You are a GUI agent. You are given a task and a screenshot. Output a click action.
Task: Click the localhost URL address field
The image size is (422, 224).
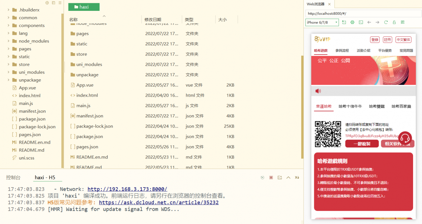click(363, 13)
